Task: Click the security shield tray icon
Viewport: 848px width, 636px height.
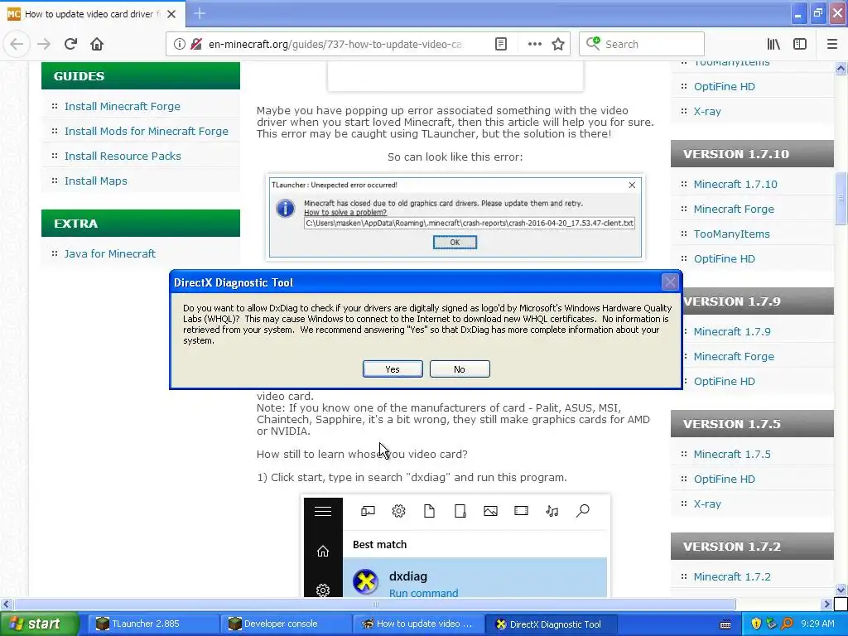Action: 756,624
